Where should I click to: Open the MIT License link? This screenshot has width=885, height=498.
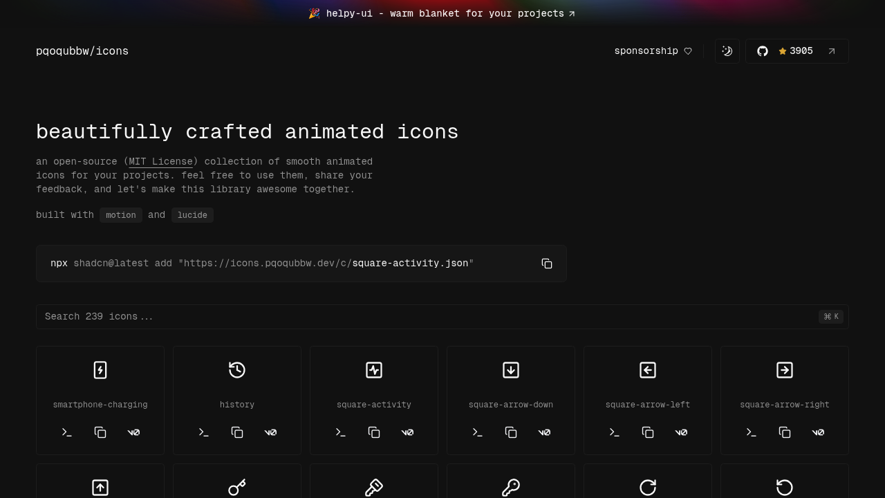coord(160,162)
